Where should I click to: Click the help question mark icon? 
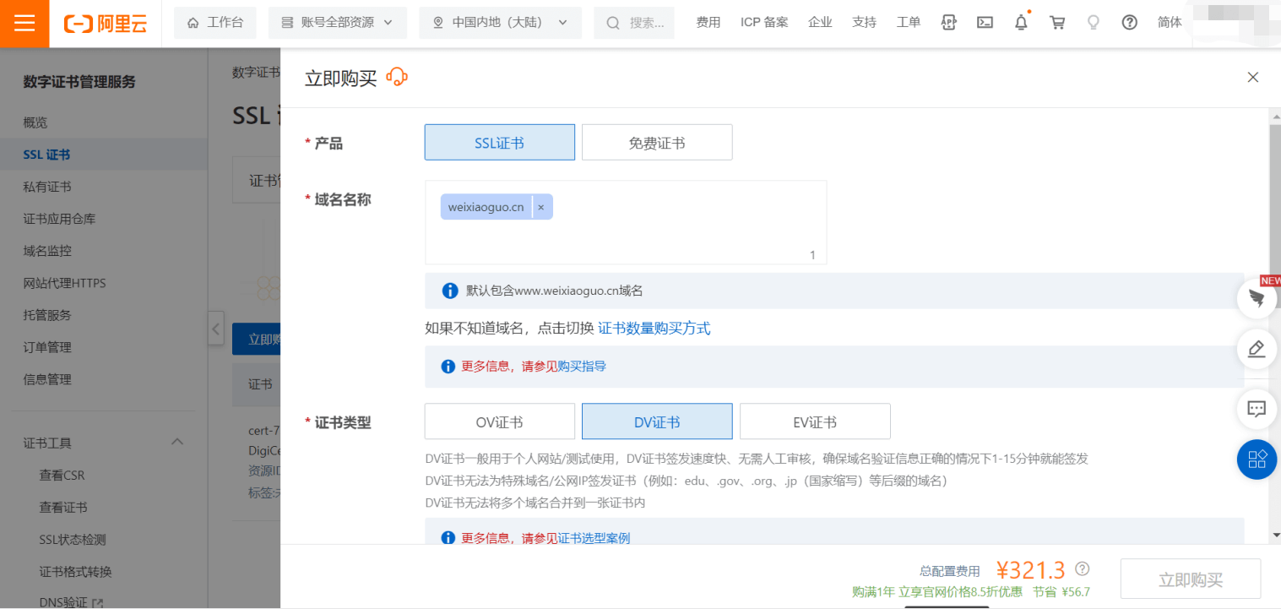(x=1130, y=23)
